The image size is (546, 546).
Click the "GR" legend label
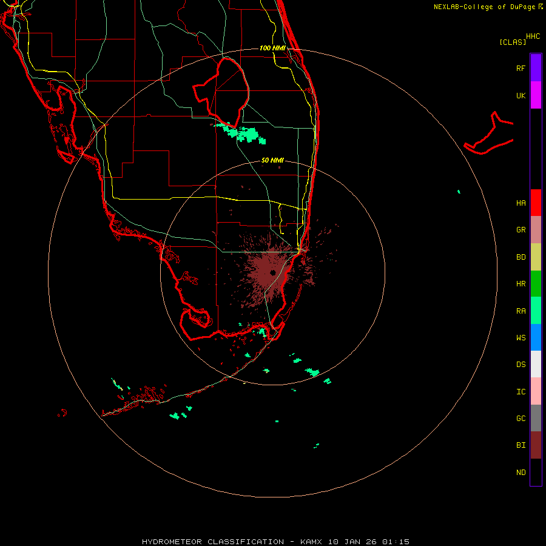pyautogui.click(x=521, y=230)
